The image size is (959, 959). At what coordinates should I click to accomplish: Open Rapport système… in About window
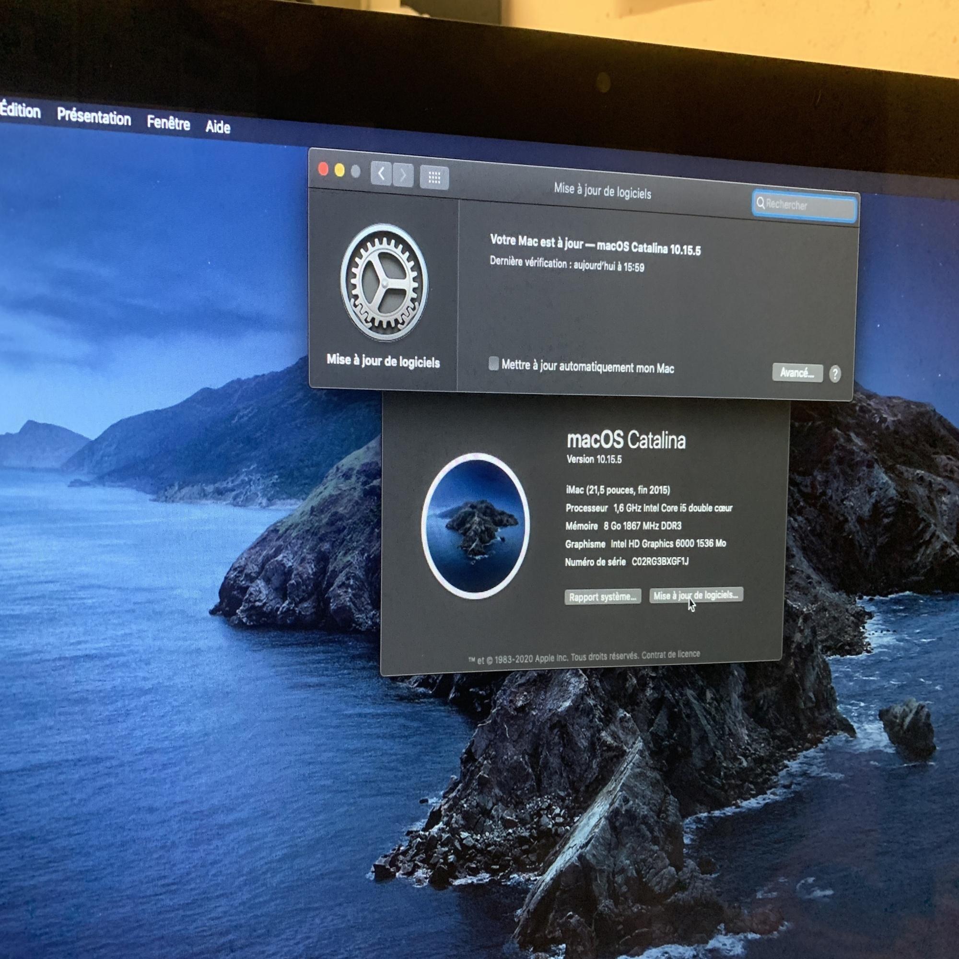(x=603, y=596)
